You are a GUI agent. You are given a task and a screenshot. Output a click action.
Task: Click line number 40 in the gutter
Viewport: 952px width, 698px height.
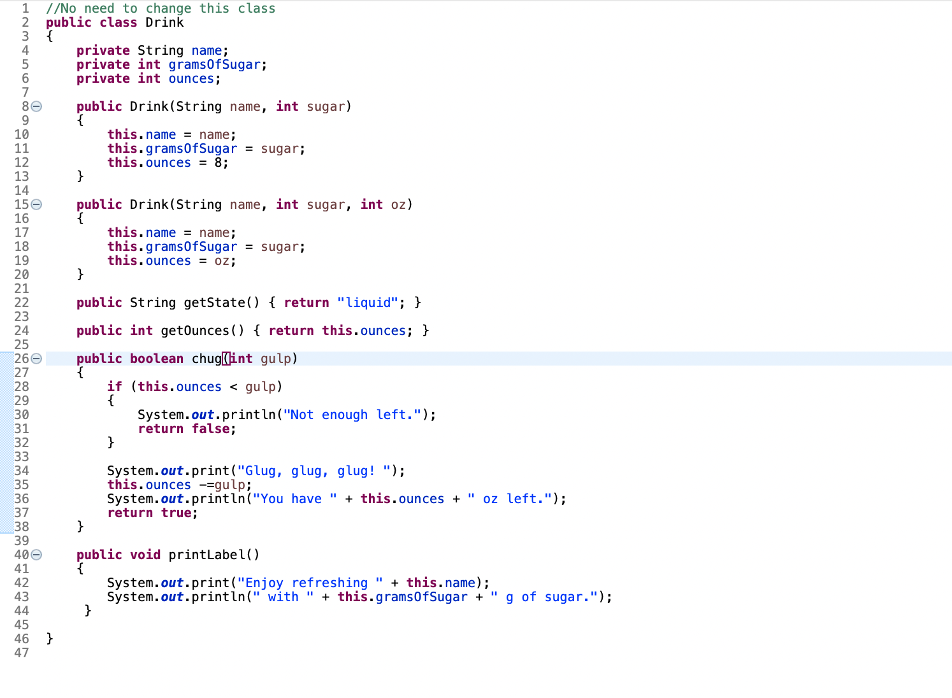[x=22, y=555]
